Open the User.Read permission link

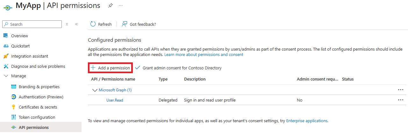(115, 100)
